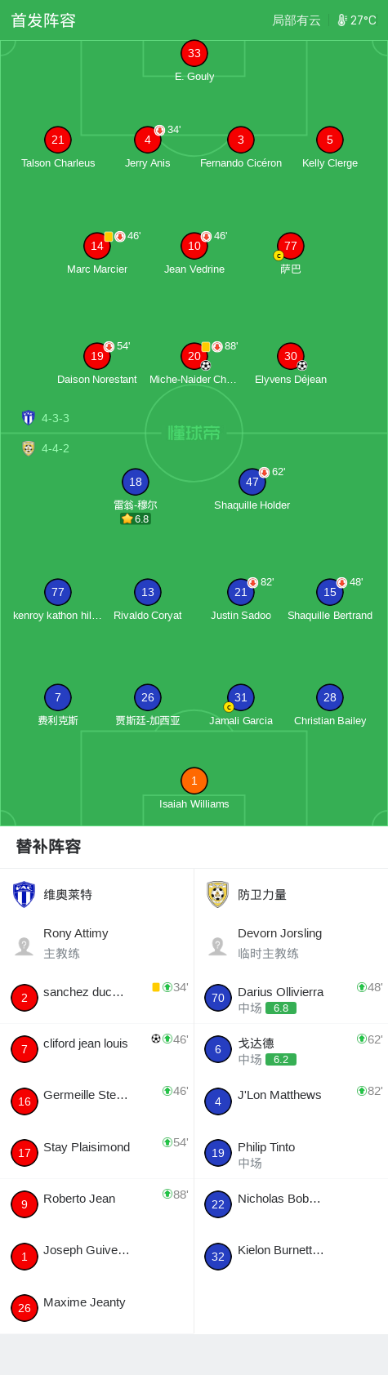The image size is (388, 1375).
Task: Tap 雷翁-穆尔 rating badge 6.8
Action: (136, 518)
